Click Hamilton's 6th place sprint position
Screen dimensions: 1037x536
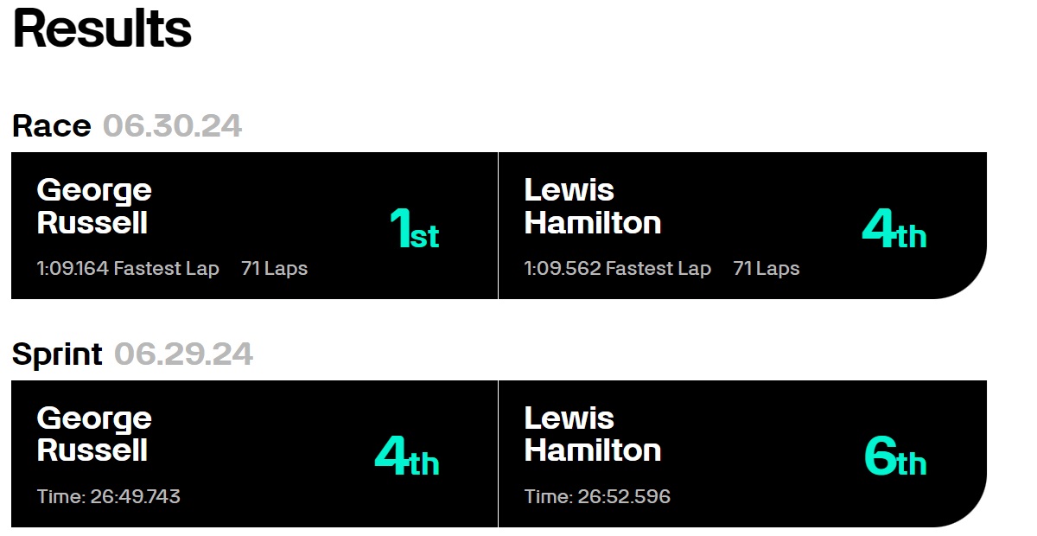pos(894,457)
